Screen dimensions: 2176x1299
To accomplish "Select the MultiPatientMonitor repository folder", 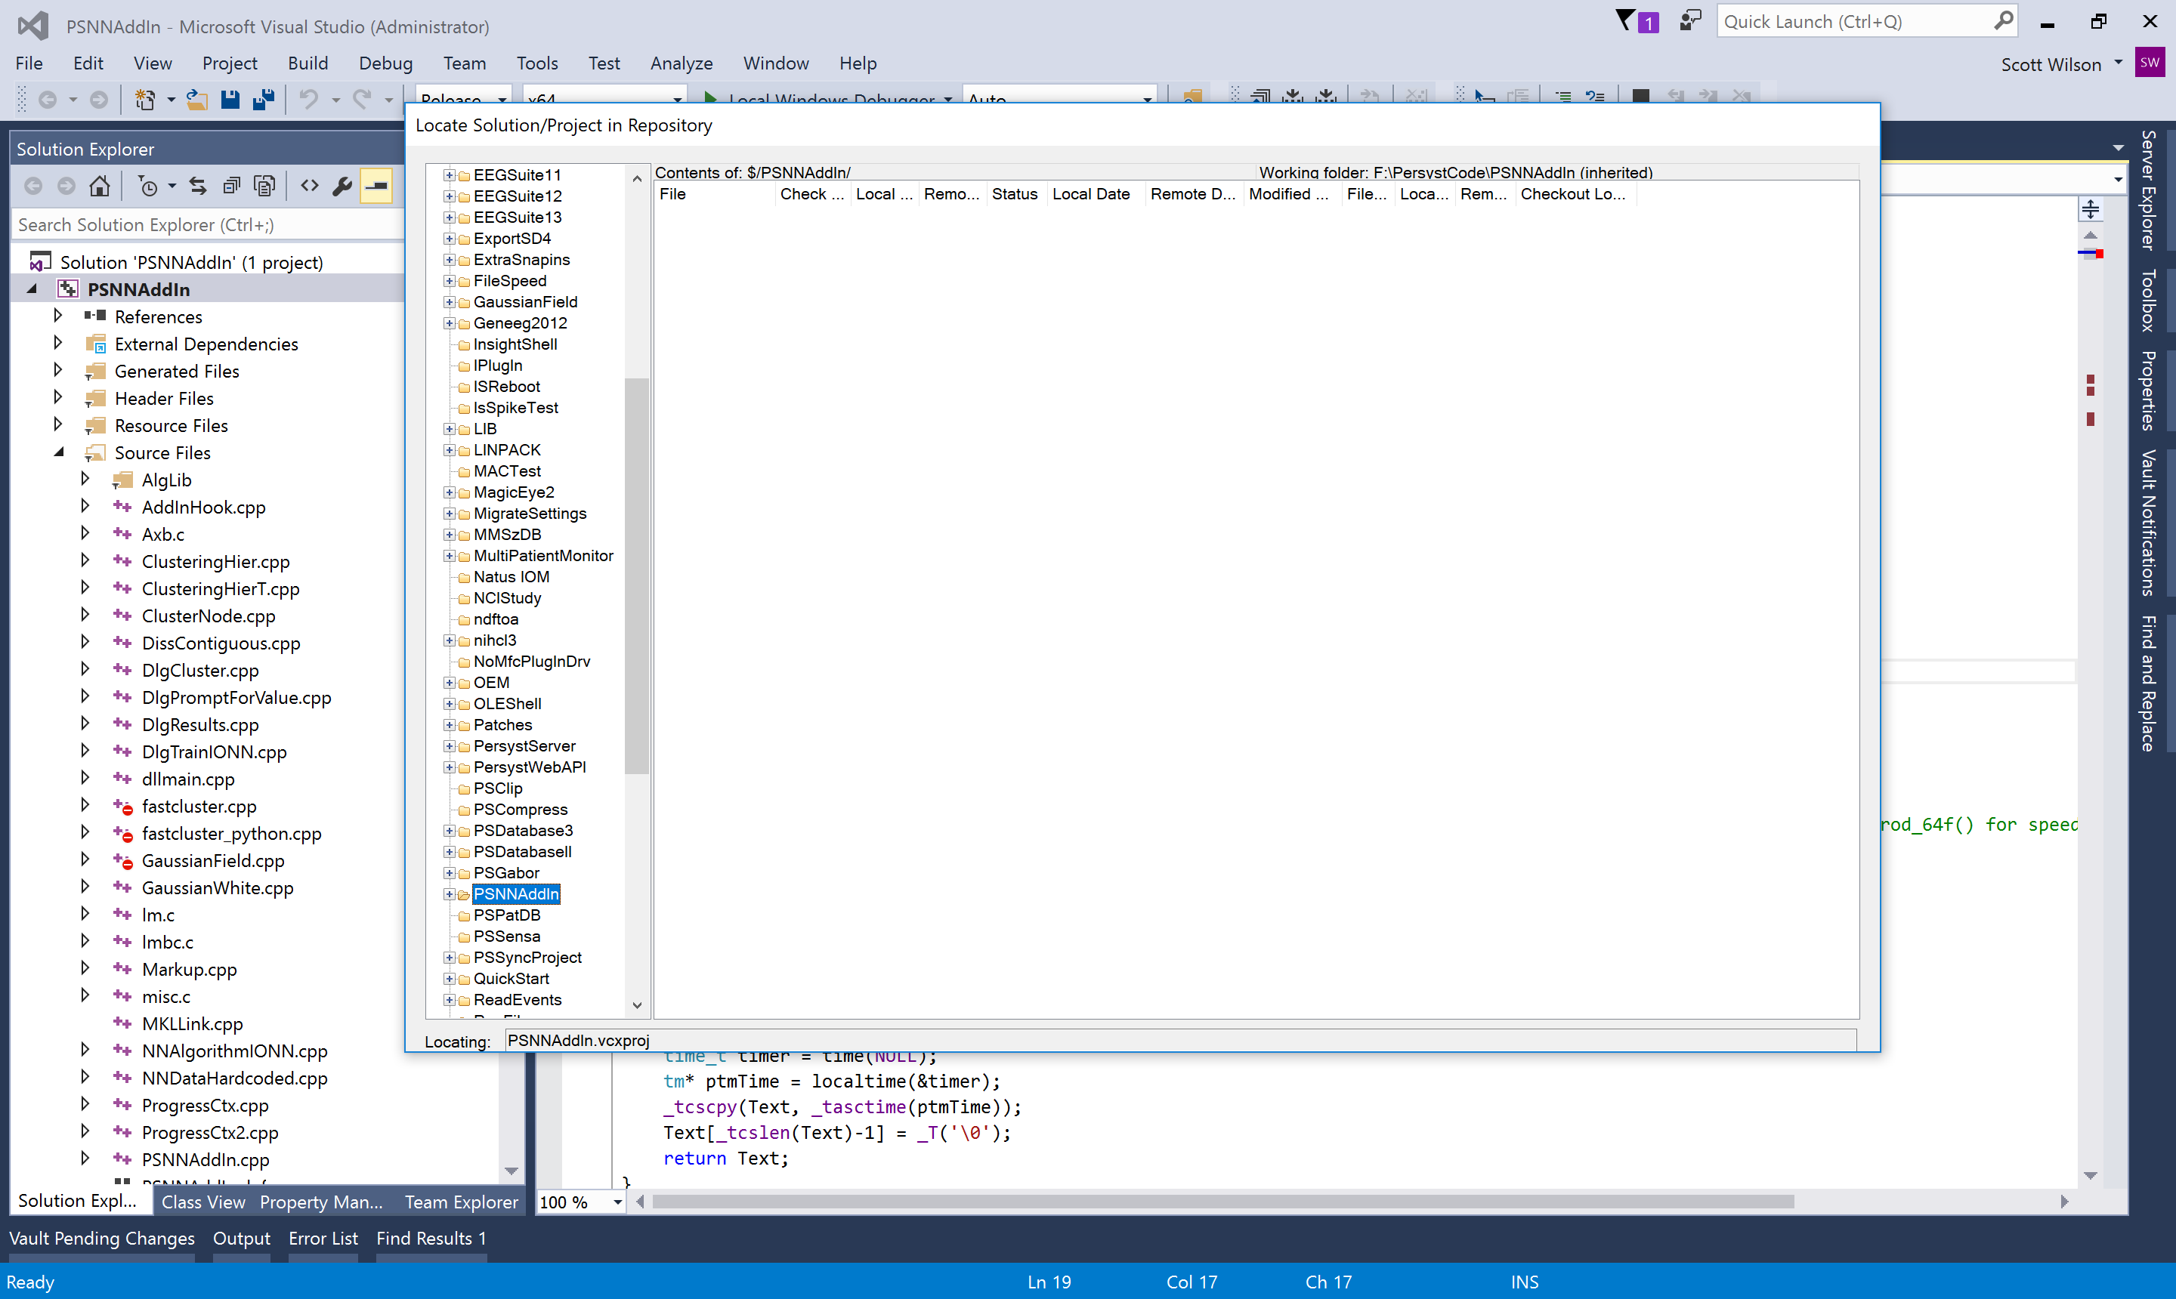I will [x=543, y=556].
